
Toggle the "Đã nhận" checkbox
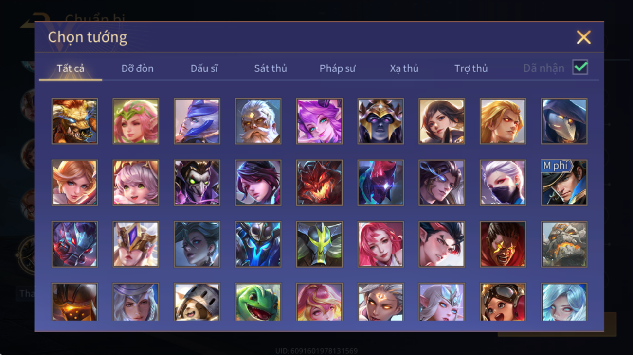click(580, 68)
